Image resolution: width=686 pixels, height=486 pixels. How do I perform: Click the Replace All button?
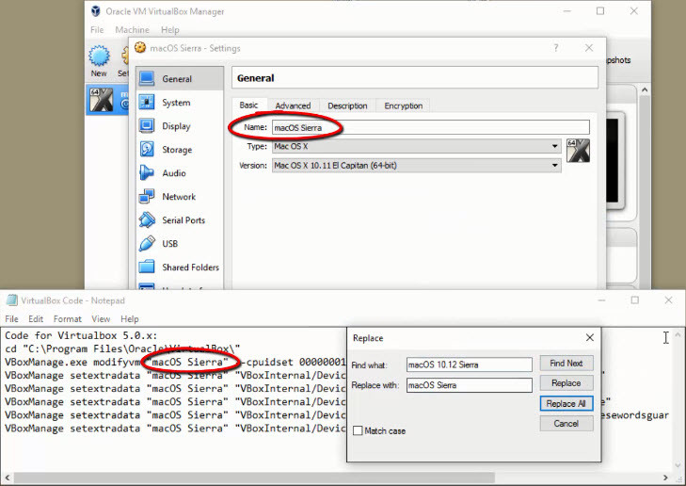pyautogui.click(x=566, y=403)
